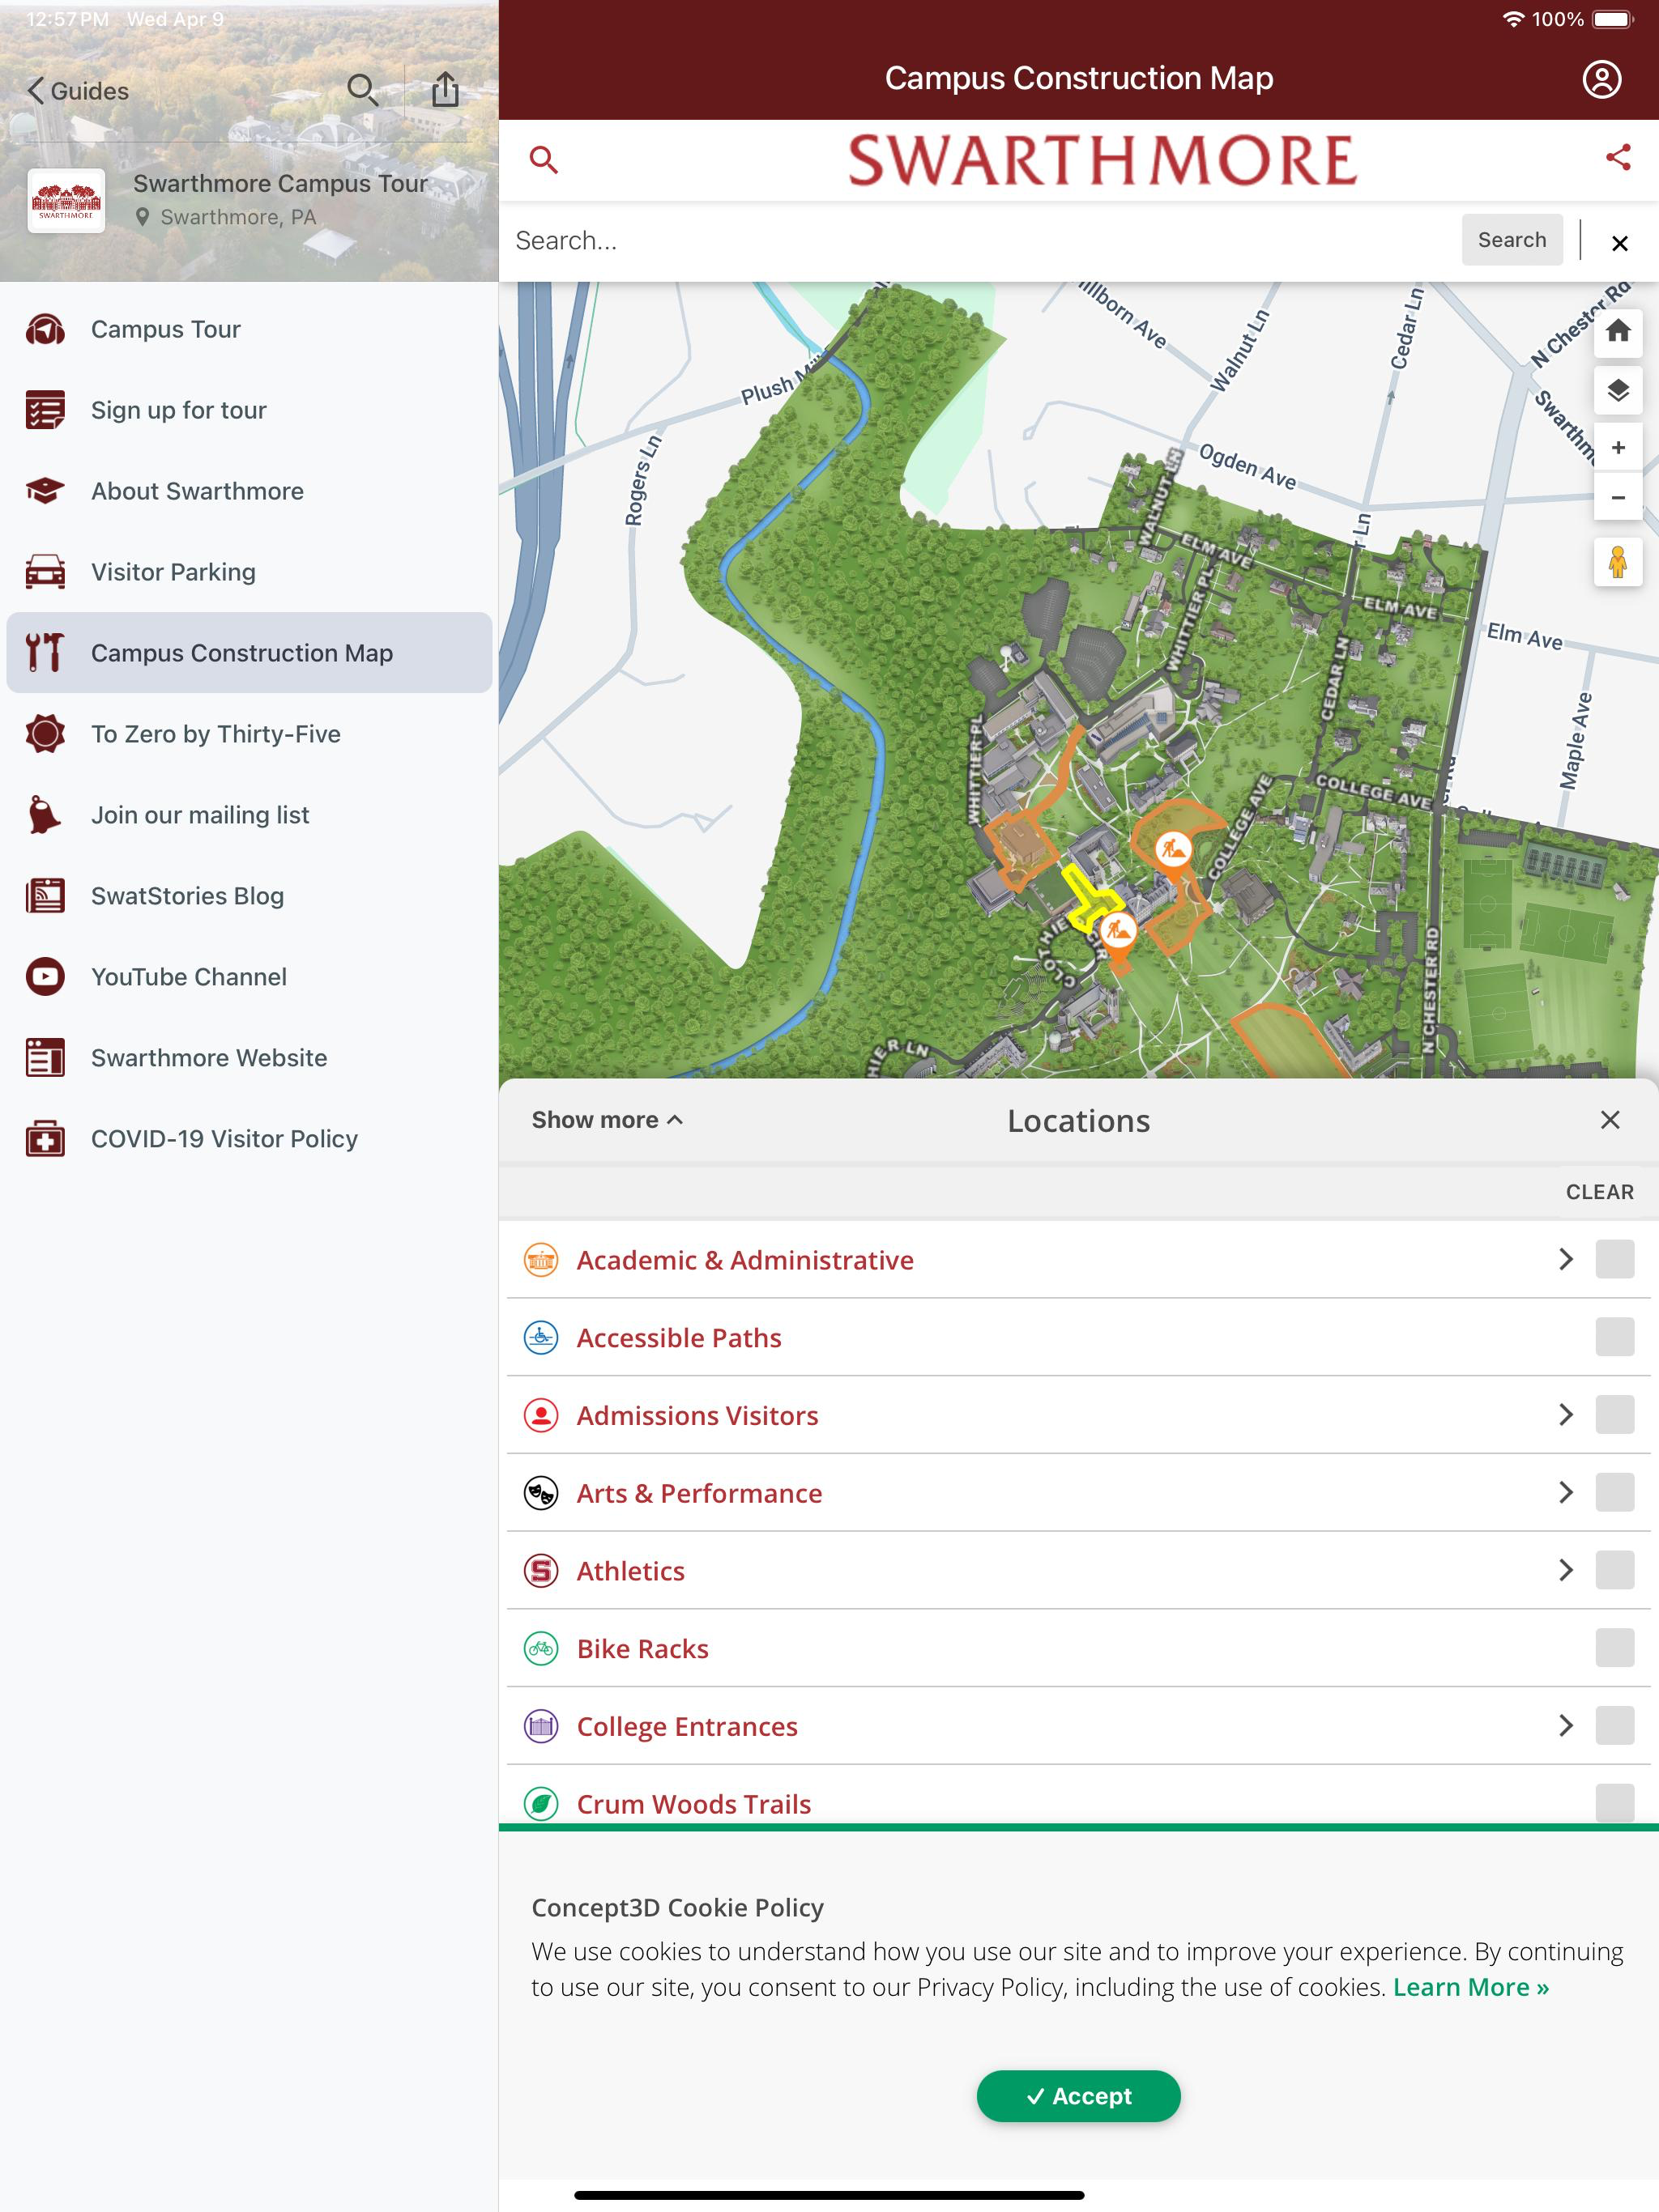Viewport: 1659px width, 2212px height.
Task: Open Join our mailing list
Action: click(x=249, y=815)
